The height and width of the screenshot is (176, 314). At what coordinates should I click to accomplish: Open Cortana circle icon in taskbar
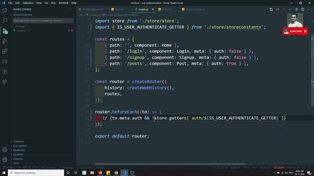[x=68, y=173]
